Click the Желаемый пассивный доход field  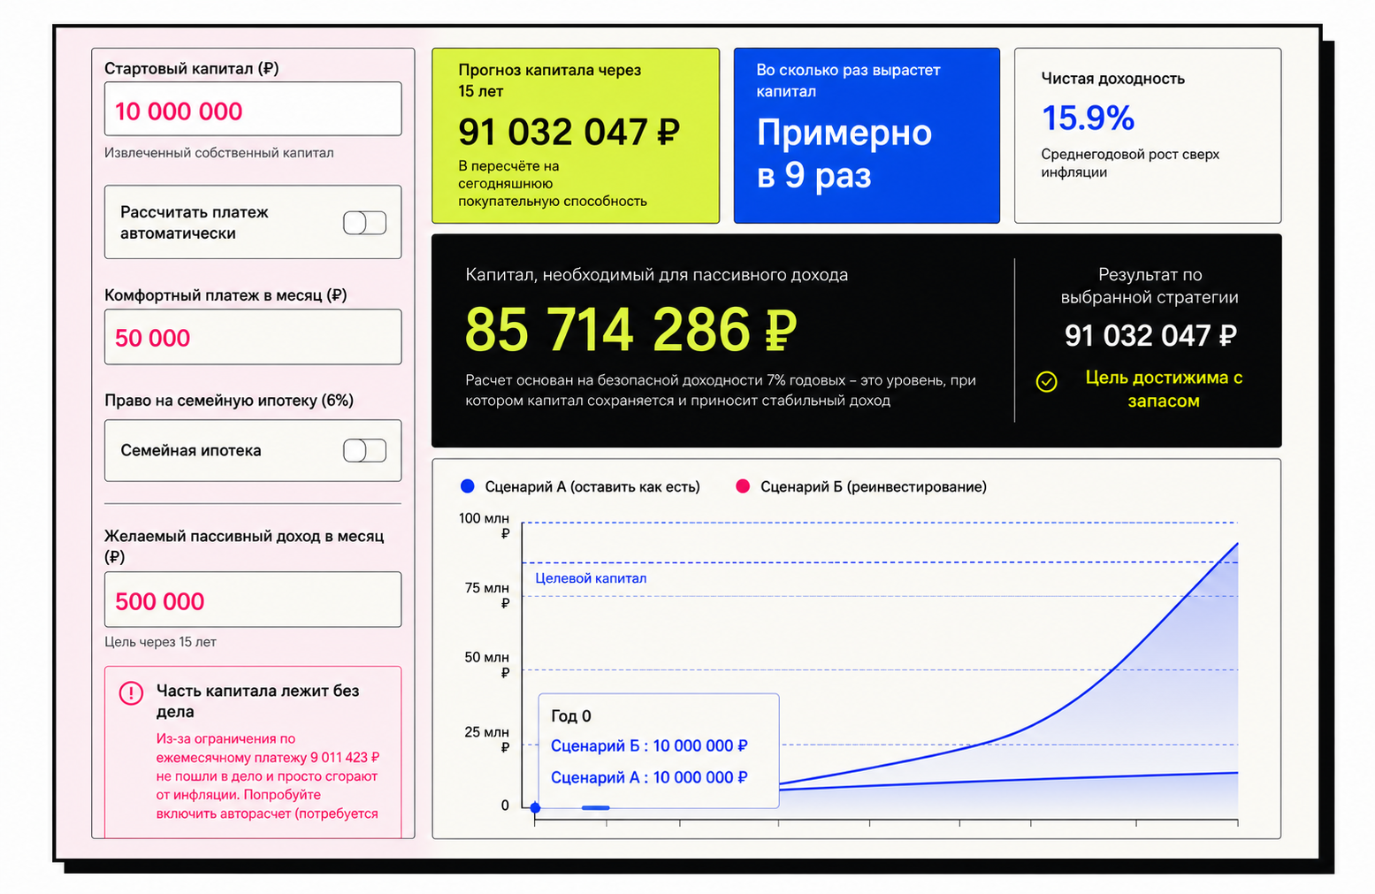click(253, 600)
